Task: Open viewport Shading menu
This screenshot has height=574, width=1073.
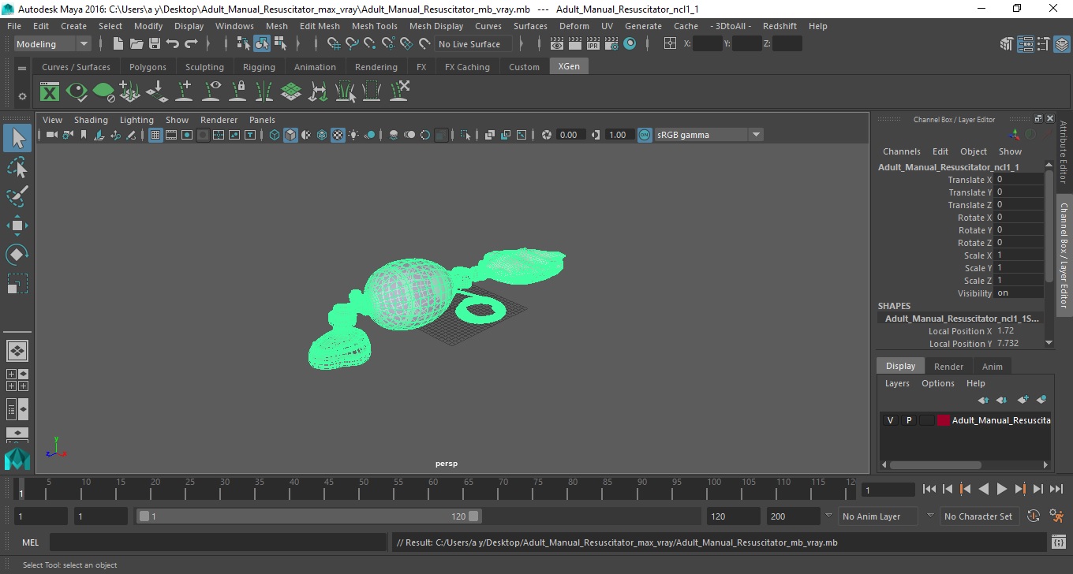Action: pyautogui.click(x=91, y=120)
